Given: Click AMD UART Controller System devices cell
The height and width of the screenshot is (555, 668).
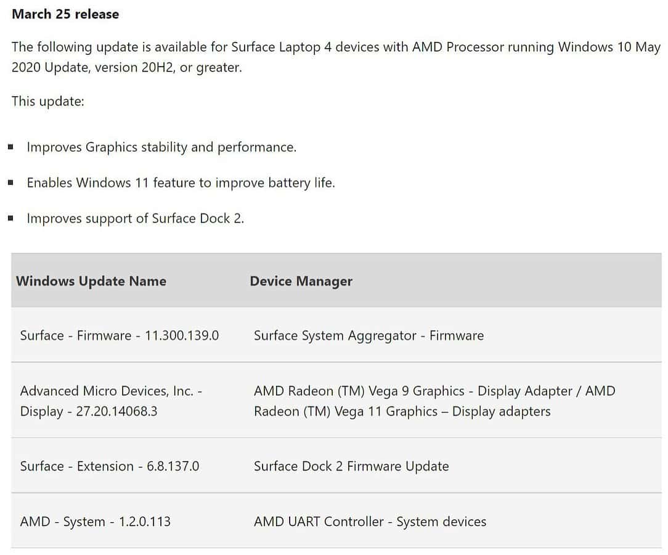Looking at the screenshot, I should click(x=370, y=521).
